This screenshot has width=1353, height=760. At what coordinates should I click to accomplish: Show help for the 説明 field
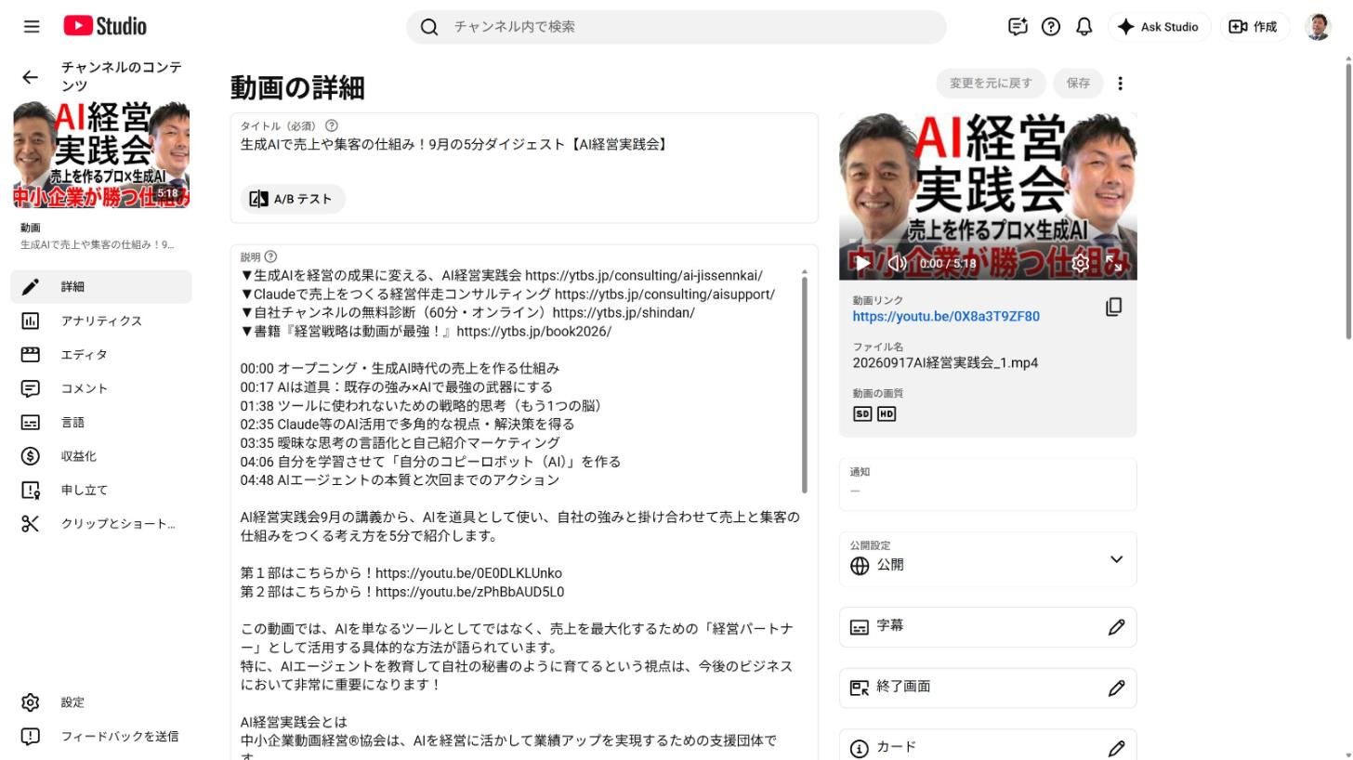(x=270, y=256)
